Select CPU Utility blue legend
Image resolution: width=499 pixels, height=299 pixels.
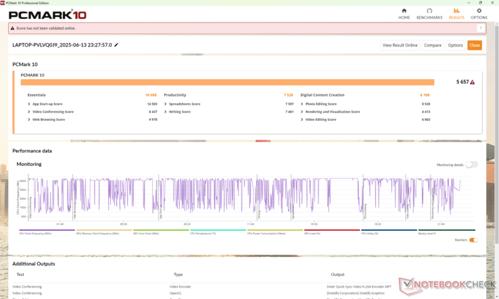tap(389, 232)
